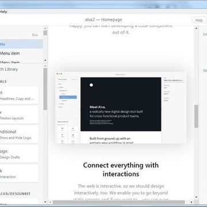Click the up arrow of the pattern library scrollbar

pyautogui.click(x=45, y=66)
